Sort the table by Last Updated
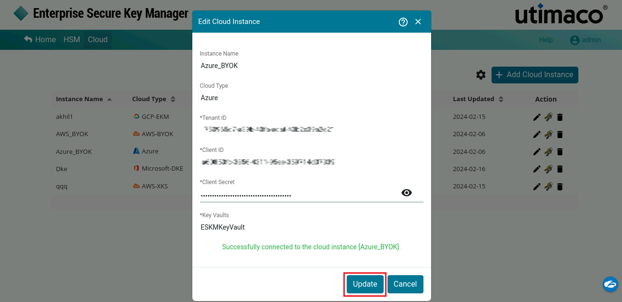 click(x=478, y=99)
